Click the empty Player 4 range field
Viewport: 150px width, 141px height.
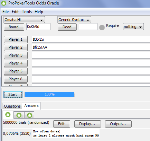click(91, 63)
